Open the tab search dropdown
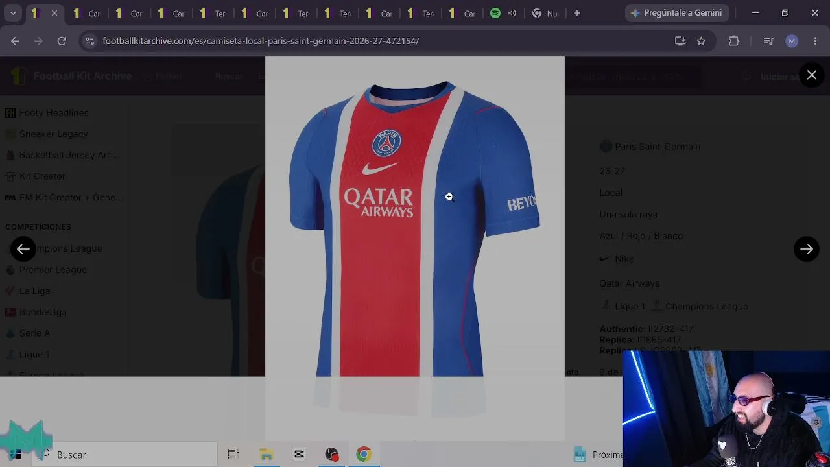 (x=13, y=13)
